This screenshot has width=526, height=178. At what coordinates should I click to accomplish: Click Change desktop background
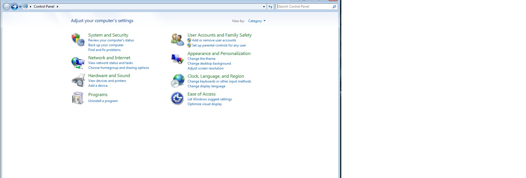pyautogui.click(x=209, y=63)
